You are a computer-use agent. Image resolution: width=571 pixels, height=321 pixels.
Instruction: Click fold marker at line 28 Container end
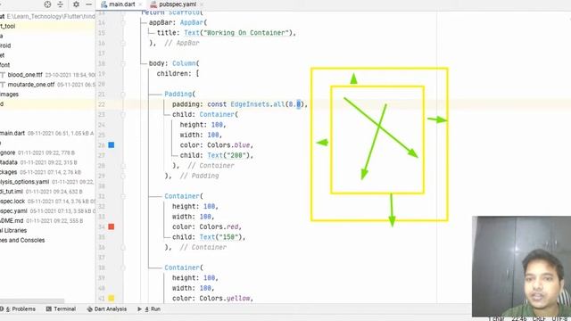(x=123, y=166)
